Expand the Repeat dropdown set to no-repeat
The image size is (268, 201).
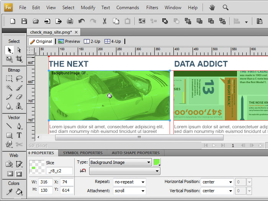(x=129, y=182)
